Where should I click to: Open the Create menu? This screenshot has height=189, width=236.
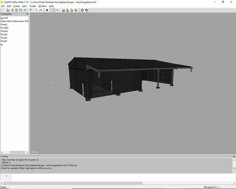point(16,6)
